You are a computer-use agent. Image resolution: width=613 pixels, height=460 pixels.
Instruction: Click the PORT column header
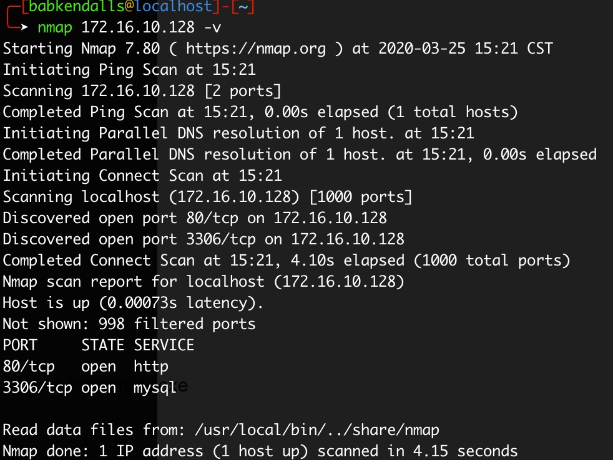coord(20,345)
